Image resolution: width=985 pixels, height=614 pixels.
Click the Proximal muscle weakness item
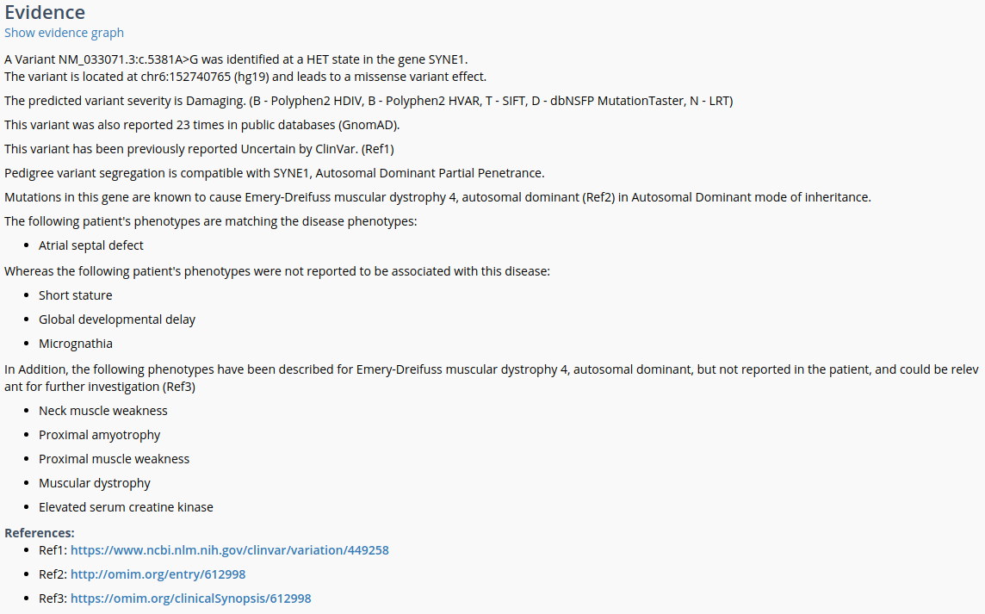click(114, 459)
